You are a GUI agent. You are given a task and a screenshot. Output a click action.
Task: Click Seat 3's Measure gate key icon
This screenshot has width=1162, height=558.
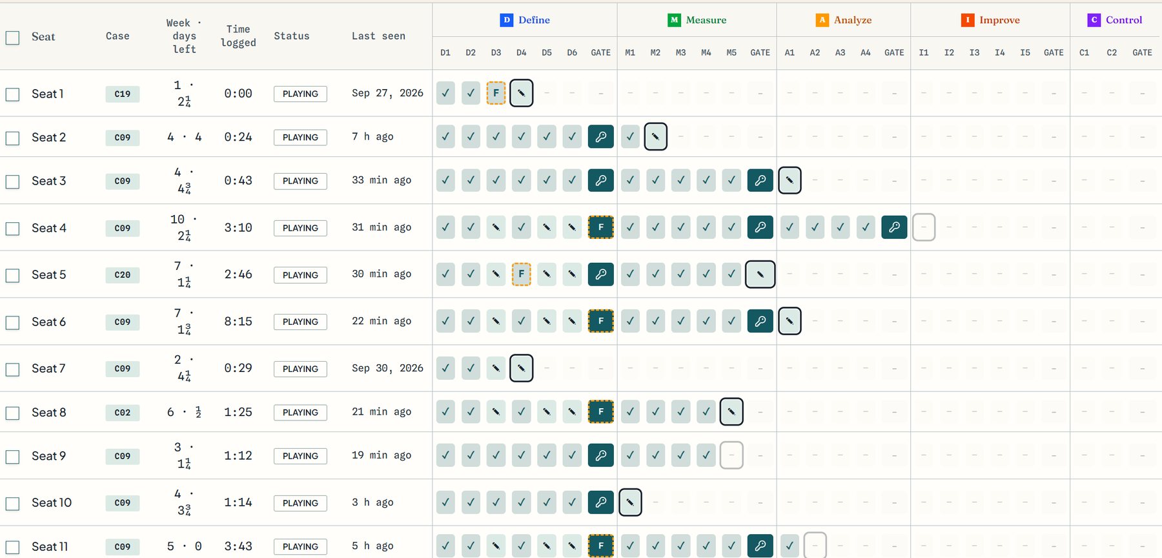pyautogui.click(x=760, y=180)
